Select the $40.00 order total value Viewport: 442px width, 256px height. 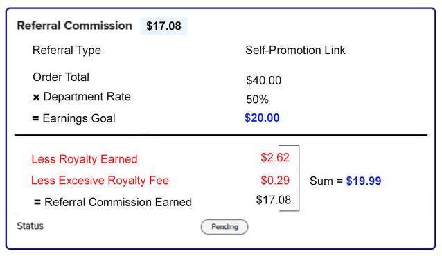[x=263, y=80]
